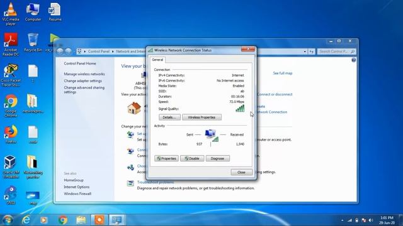Launch Google Chrome desktop shortcut

[x=11, y=105]
